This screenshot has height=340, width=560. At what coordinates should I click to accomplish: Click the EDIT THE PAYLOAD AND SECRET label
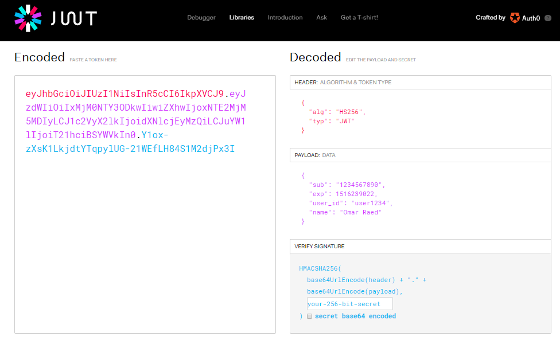(x=382, y=59)
